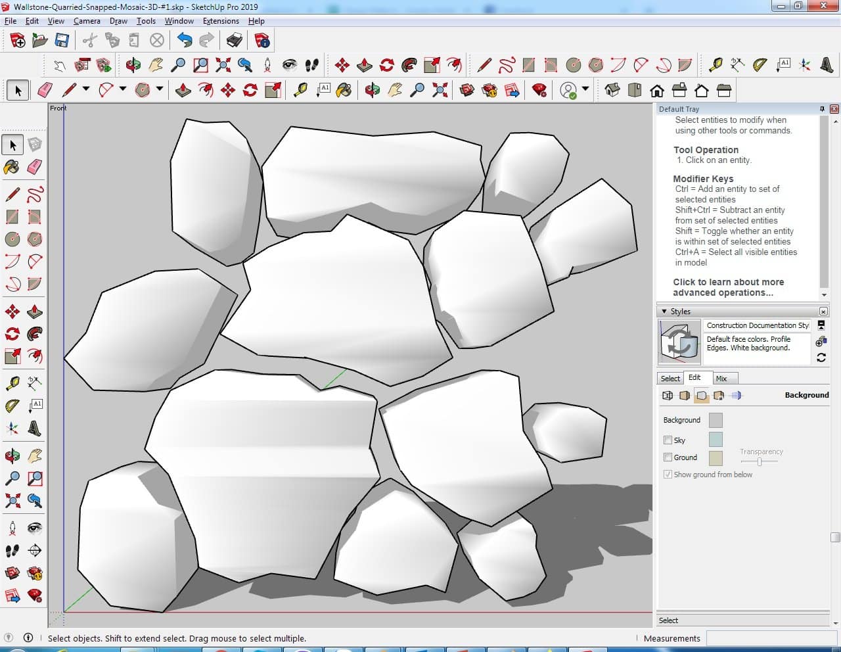This screenshot has height=652, width=841.
Task: Open the Model Info icon
Action: point(262,41)
